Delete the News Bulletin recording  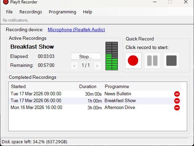point(177,94)
